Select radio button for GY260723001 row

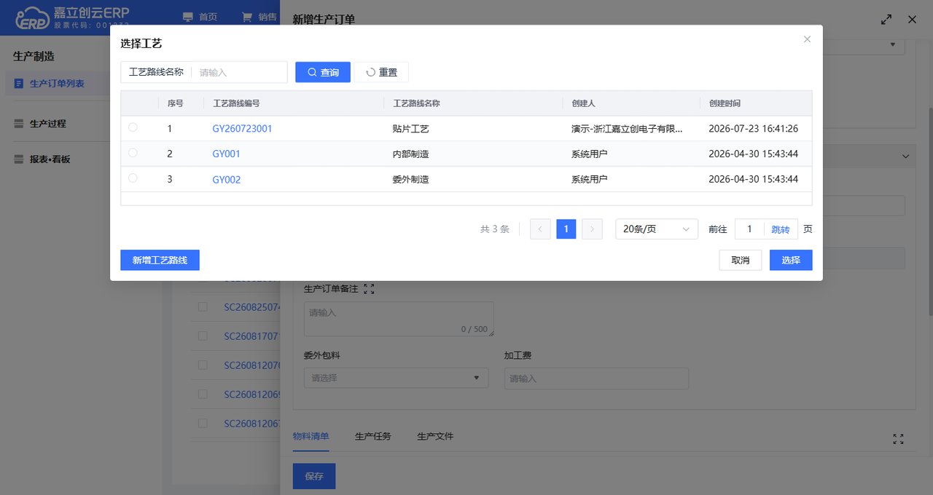[x=133, y=127]
